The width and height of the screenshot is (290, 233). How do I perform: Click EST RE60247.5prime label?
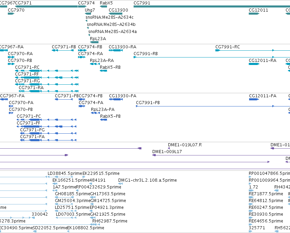point(266,208)
